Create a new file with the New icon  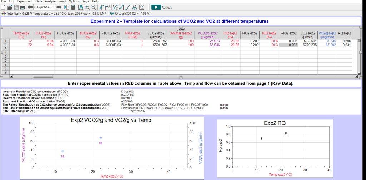(3, 7)
